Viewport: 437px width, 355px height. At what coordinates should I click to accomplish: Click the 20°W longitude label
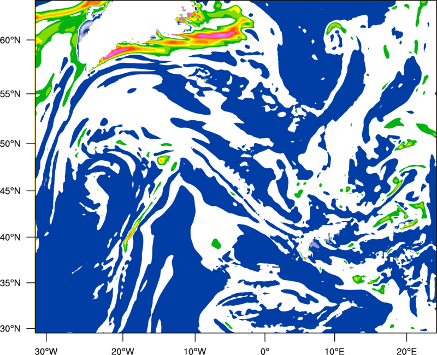(x=122, y=351)
